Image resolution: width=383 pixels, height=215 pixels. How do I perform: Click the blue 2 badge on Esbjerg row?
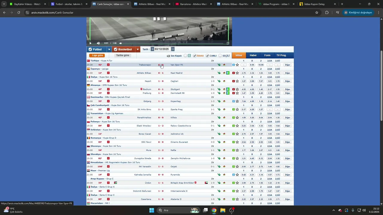(x=233, y=101)
